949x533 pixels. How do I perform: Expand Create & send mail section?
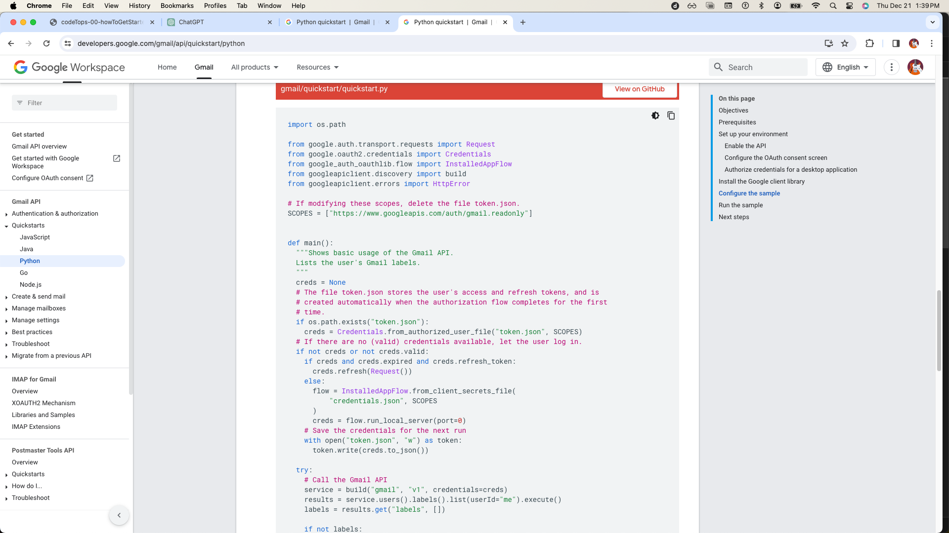(x=6, y=297)
